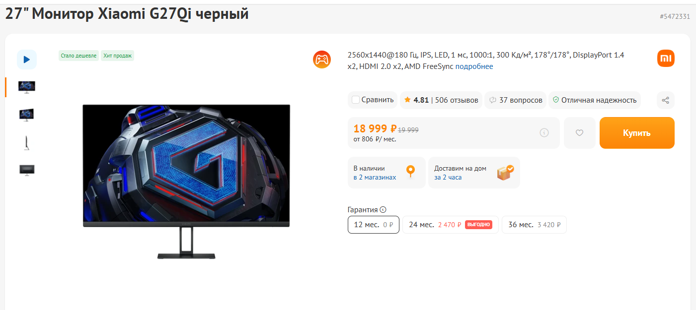This screenshot has width=696, height=310.
Task: Choose the 36 мес. warranty option
Action: tap(534, 225)
